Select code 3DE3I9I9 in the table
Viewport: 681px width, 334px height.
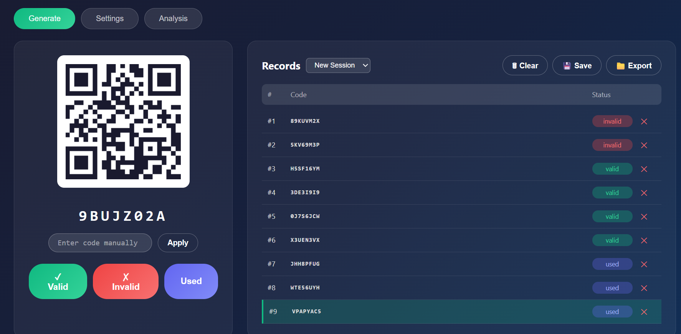(305, 192)
